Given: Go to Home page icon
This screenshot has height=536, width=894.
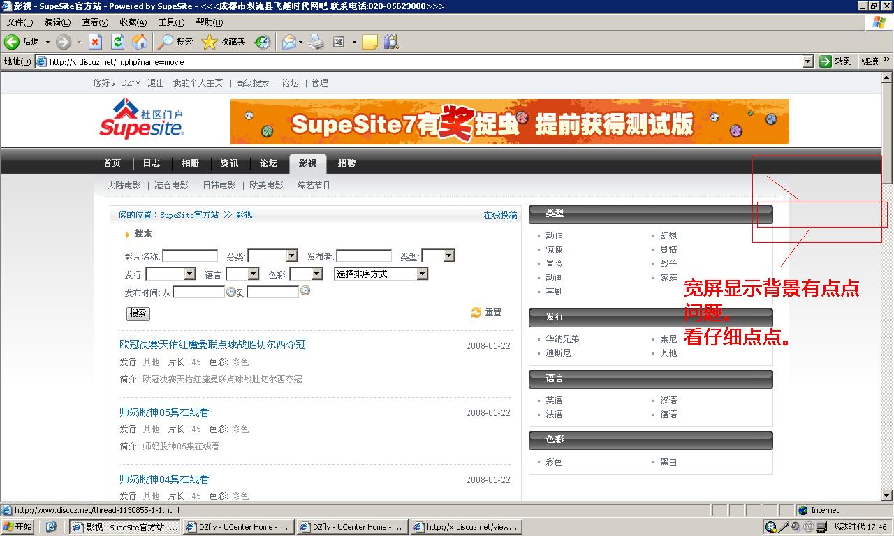Looking at the screenshot, I should coord(140,42).
